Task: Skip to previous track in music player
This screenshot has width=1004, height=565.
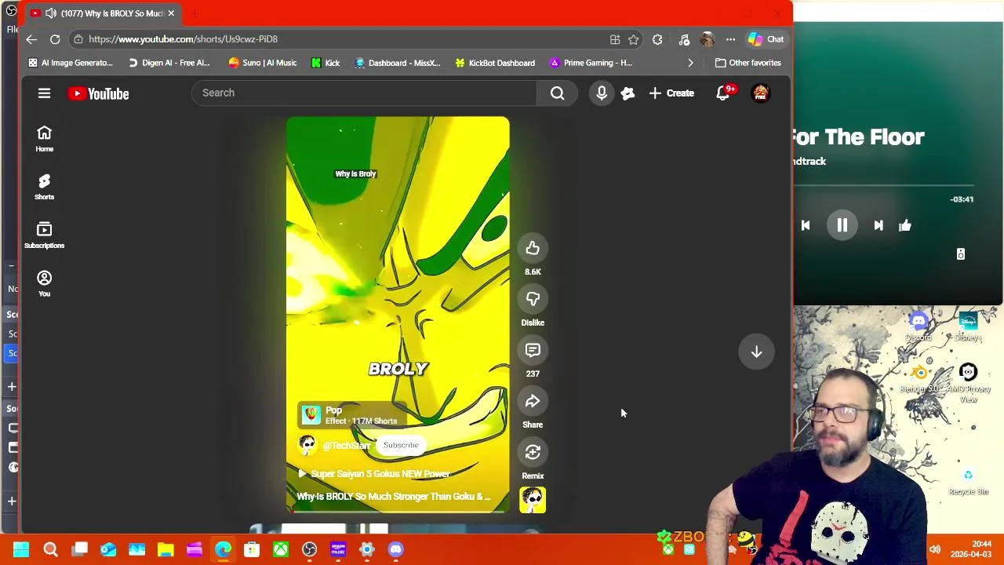Action: point(806,226)
